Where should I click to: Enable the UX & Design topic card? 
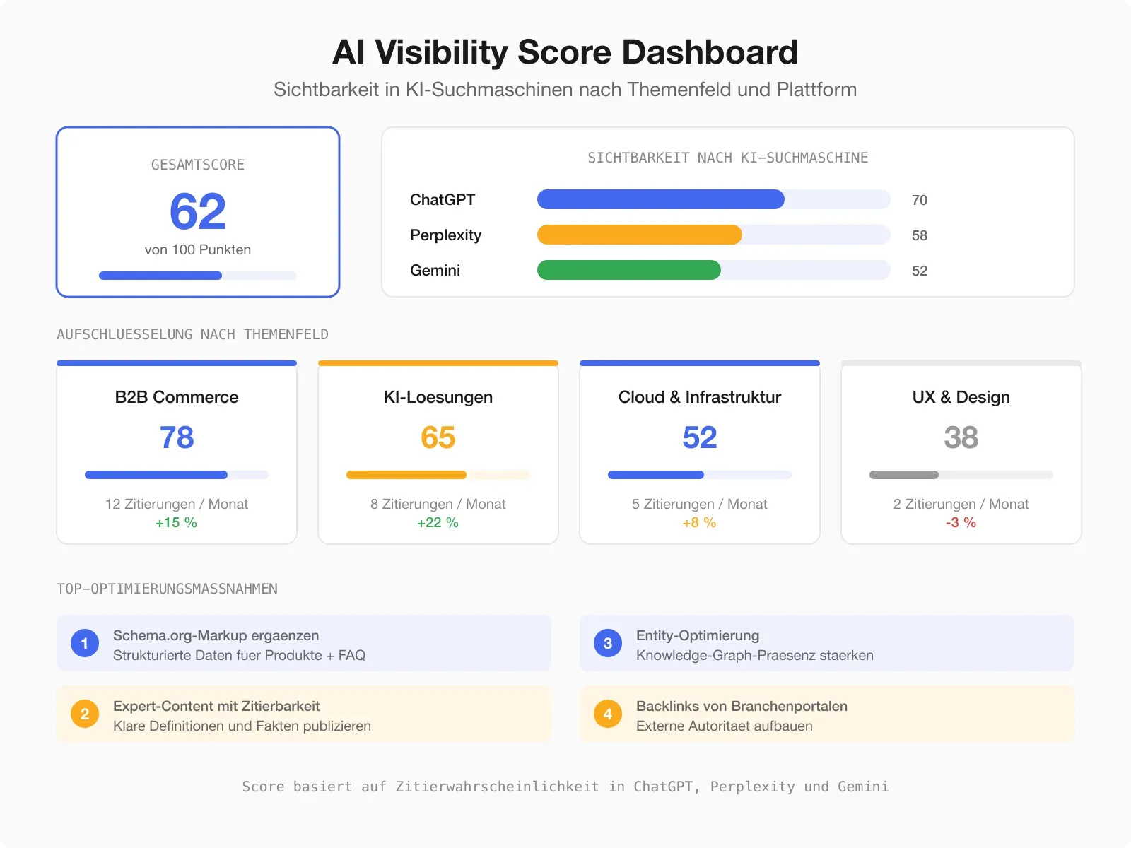click(x=961, y=452)
